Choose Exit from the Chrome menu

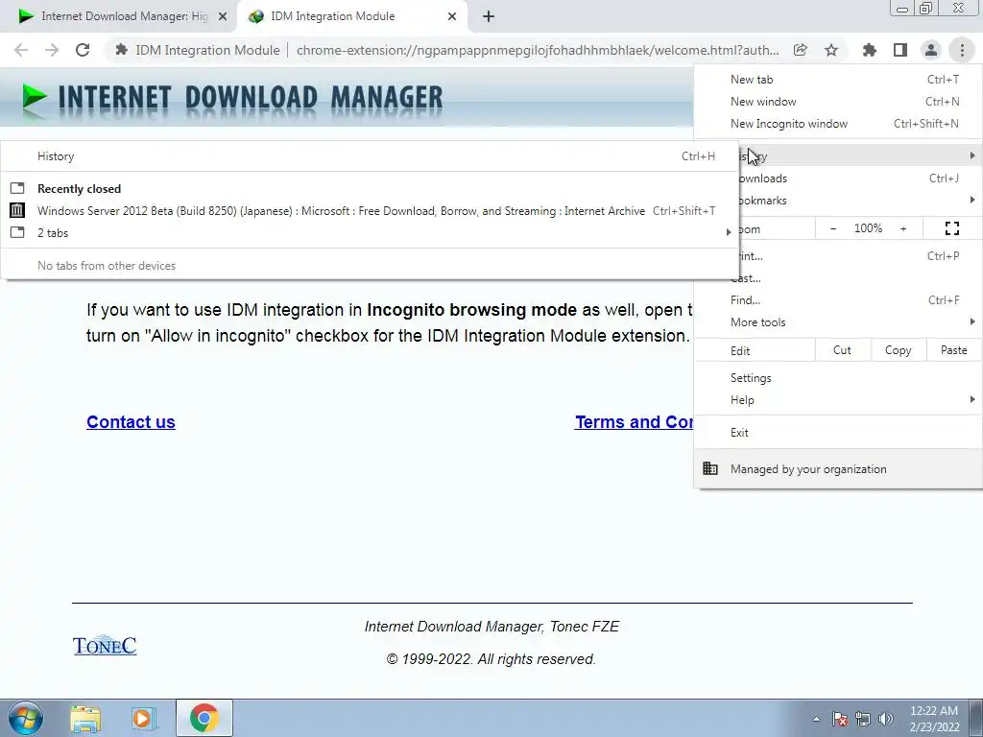click(838, 433)
